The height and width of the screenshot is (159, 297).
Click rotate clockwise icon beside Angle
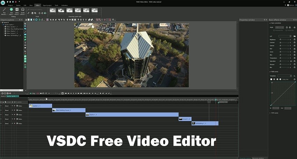click(290, 27)
